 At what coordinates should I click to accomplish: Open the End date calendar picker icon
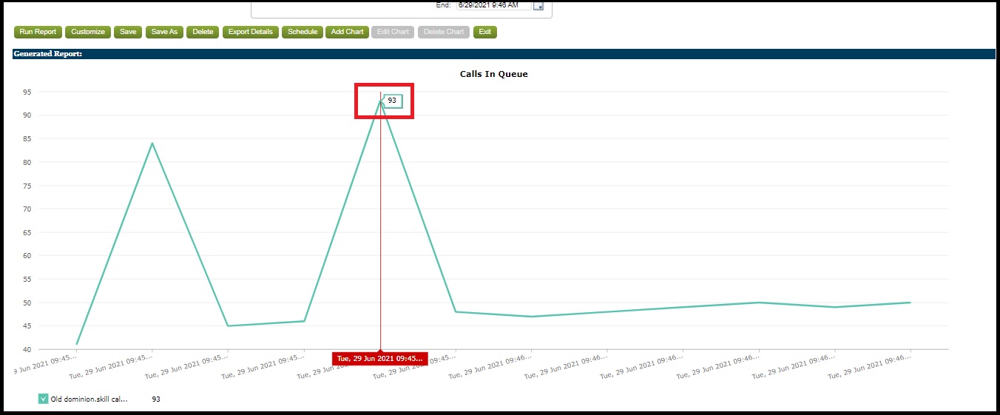[x=538, y=6]
